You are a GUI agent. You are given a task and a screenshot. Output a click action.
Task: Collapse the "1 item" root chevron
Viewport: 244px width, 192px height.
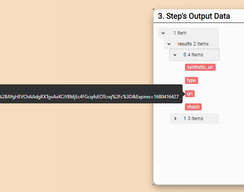(163, 33)
